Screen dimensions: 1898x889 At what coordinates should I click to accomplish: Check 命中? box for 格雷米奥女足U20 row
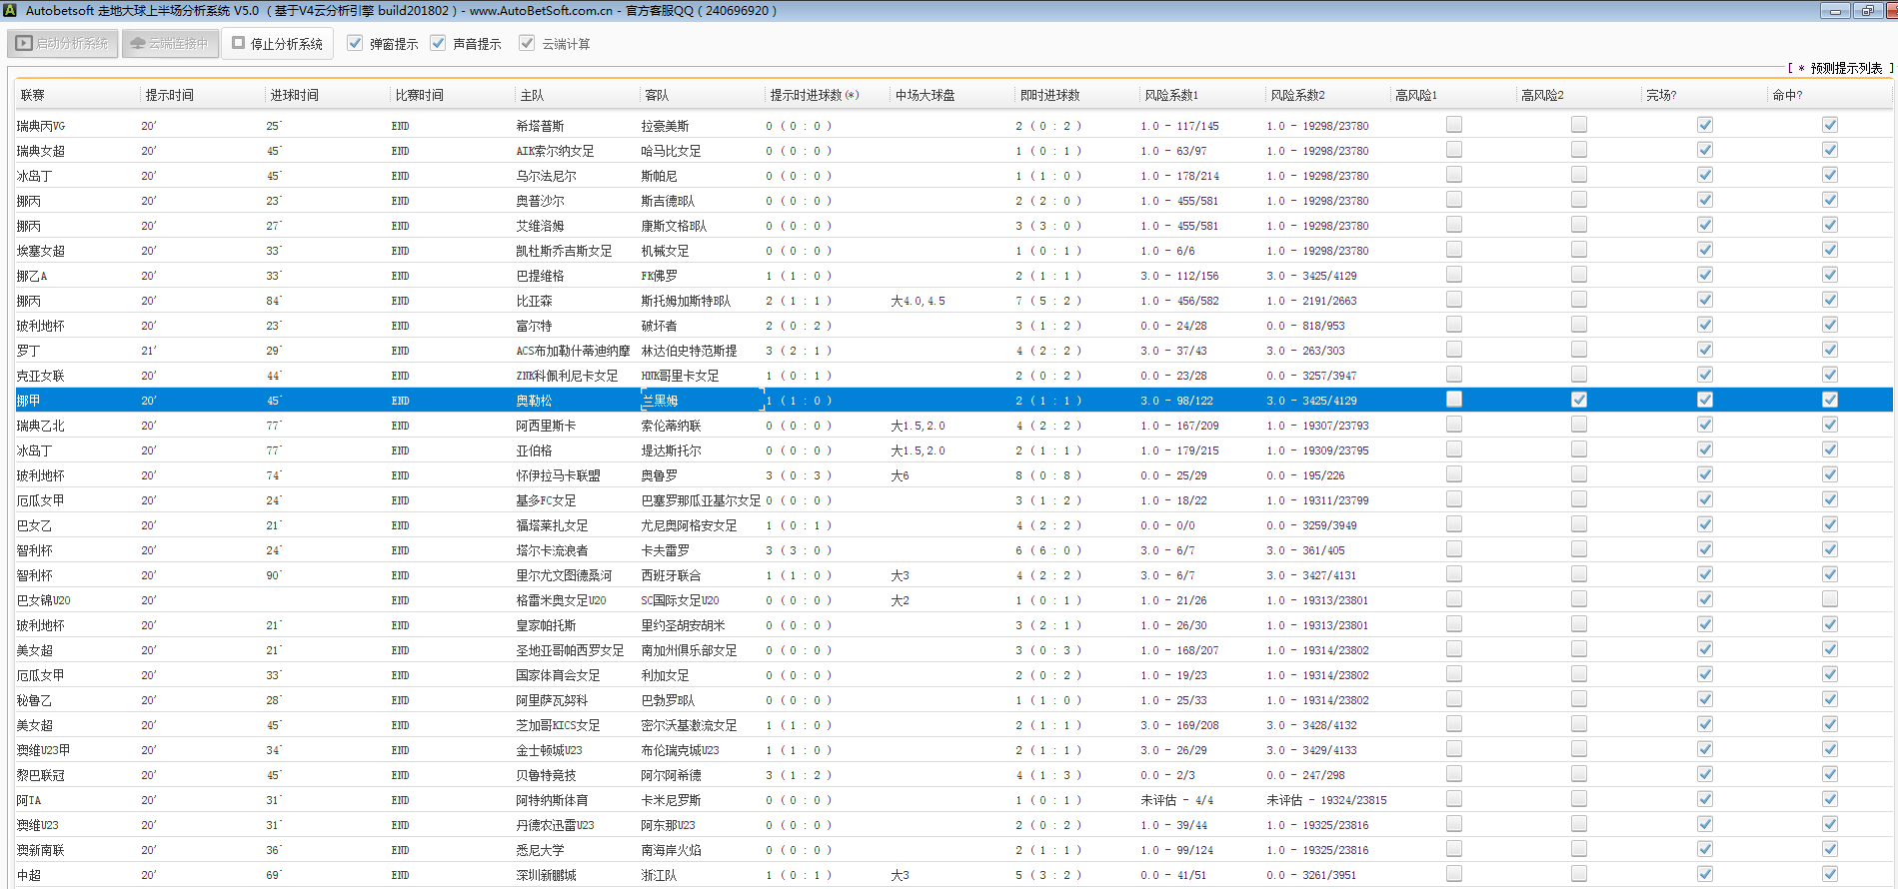click(1829, 599)
